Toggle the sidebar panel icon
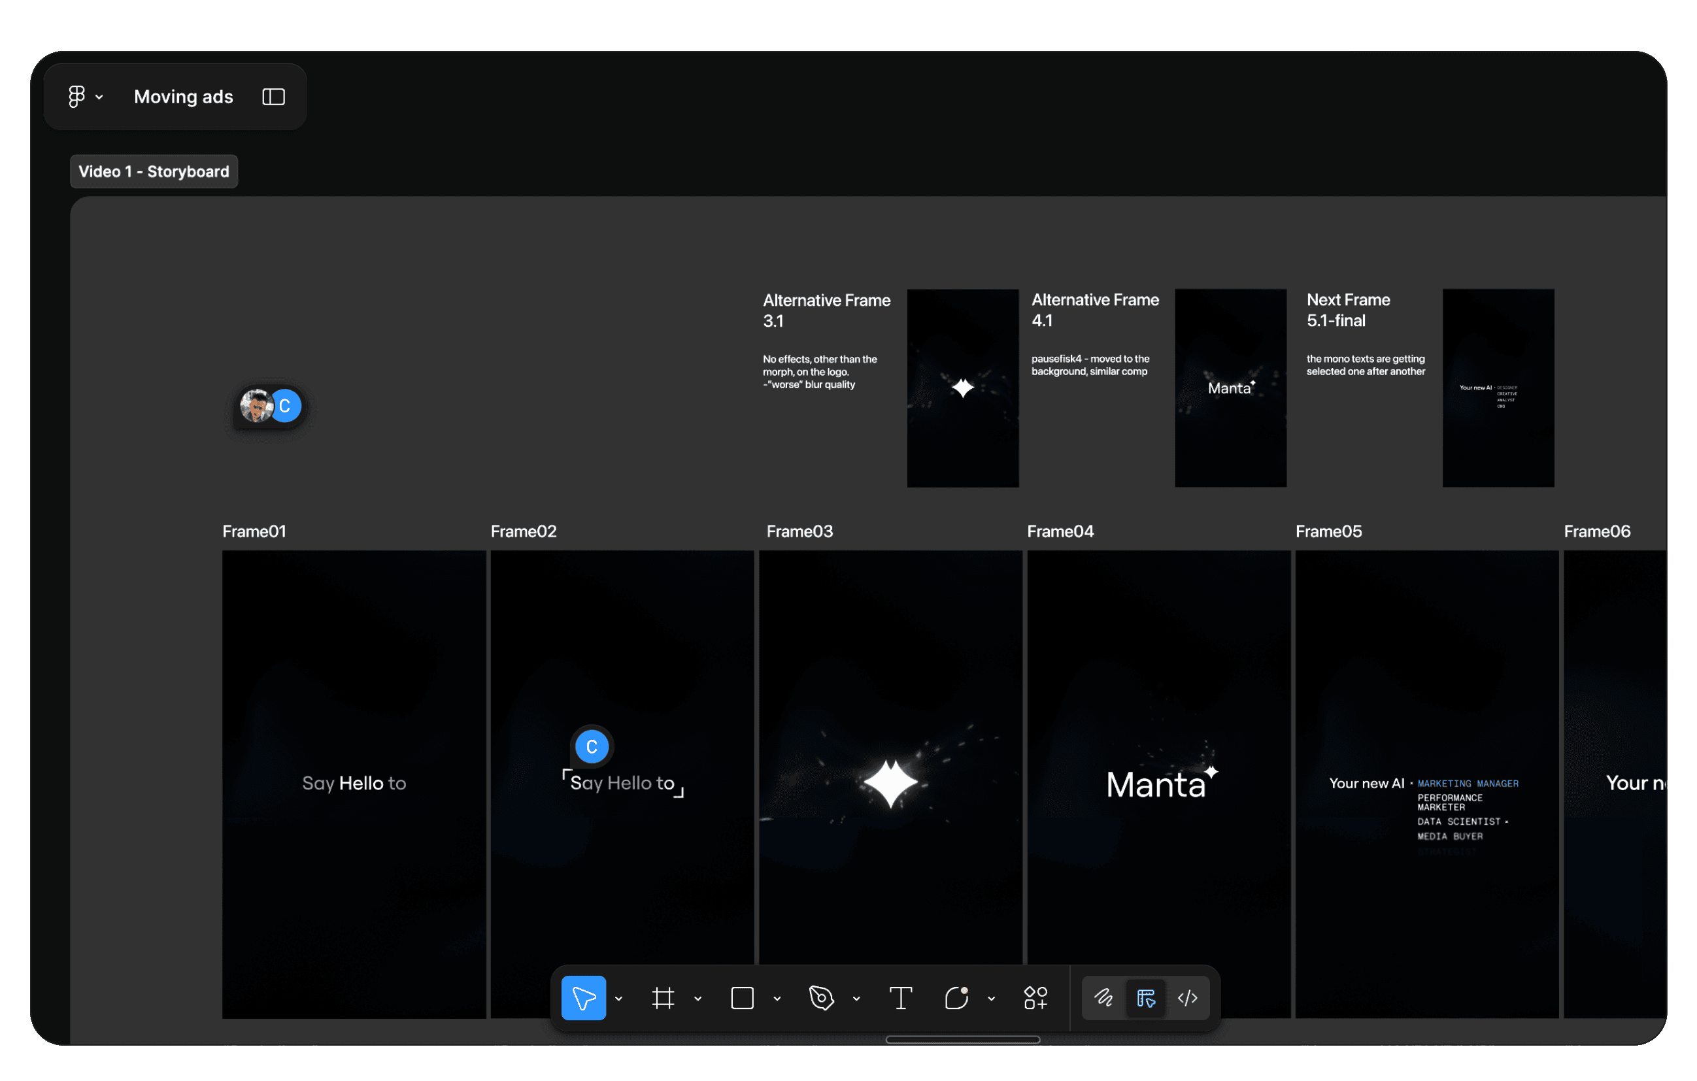 pos(273,97)
